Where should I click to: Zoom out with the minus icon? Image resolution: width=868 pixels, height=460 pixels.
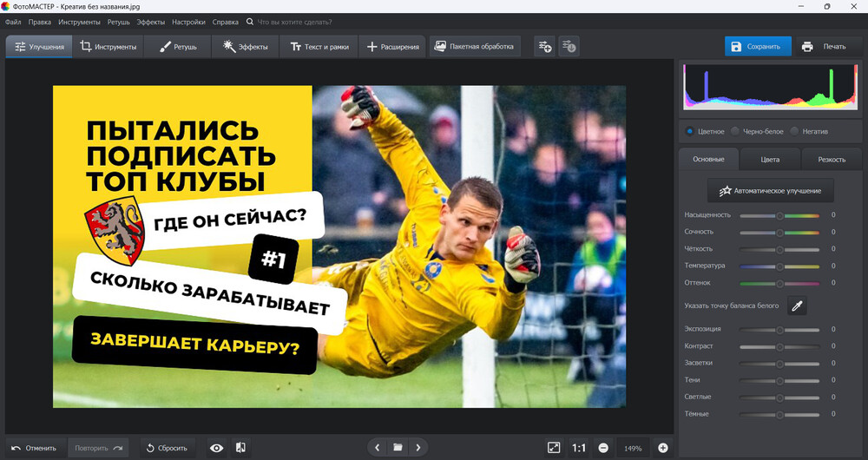coord(603,448)
